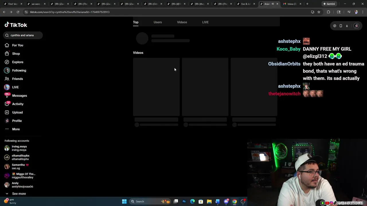The height and width of the screenshot is (206, 367).
Task: Open Microsoft Store from taskbar
Action: pos(201,201)
